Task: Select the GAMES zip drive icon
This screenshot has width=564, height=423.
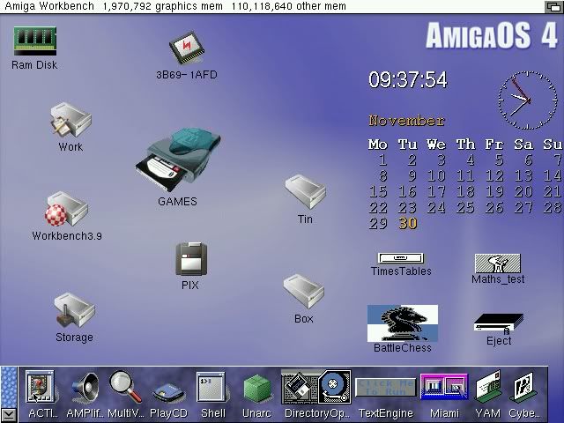Action: click(x=178, y=160)
